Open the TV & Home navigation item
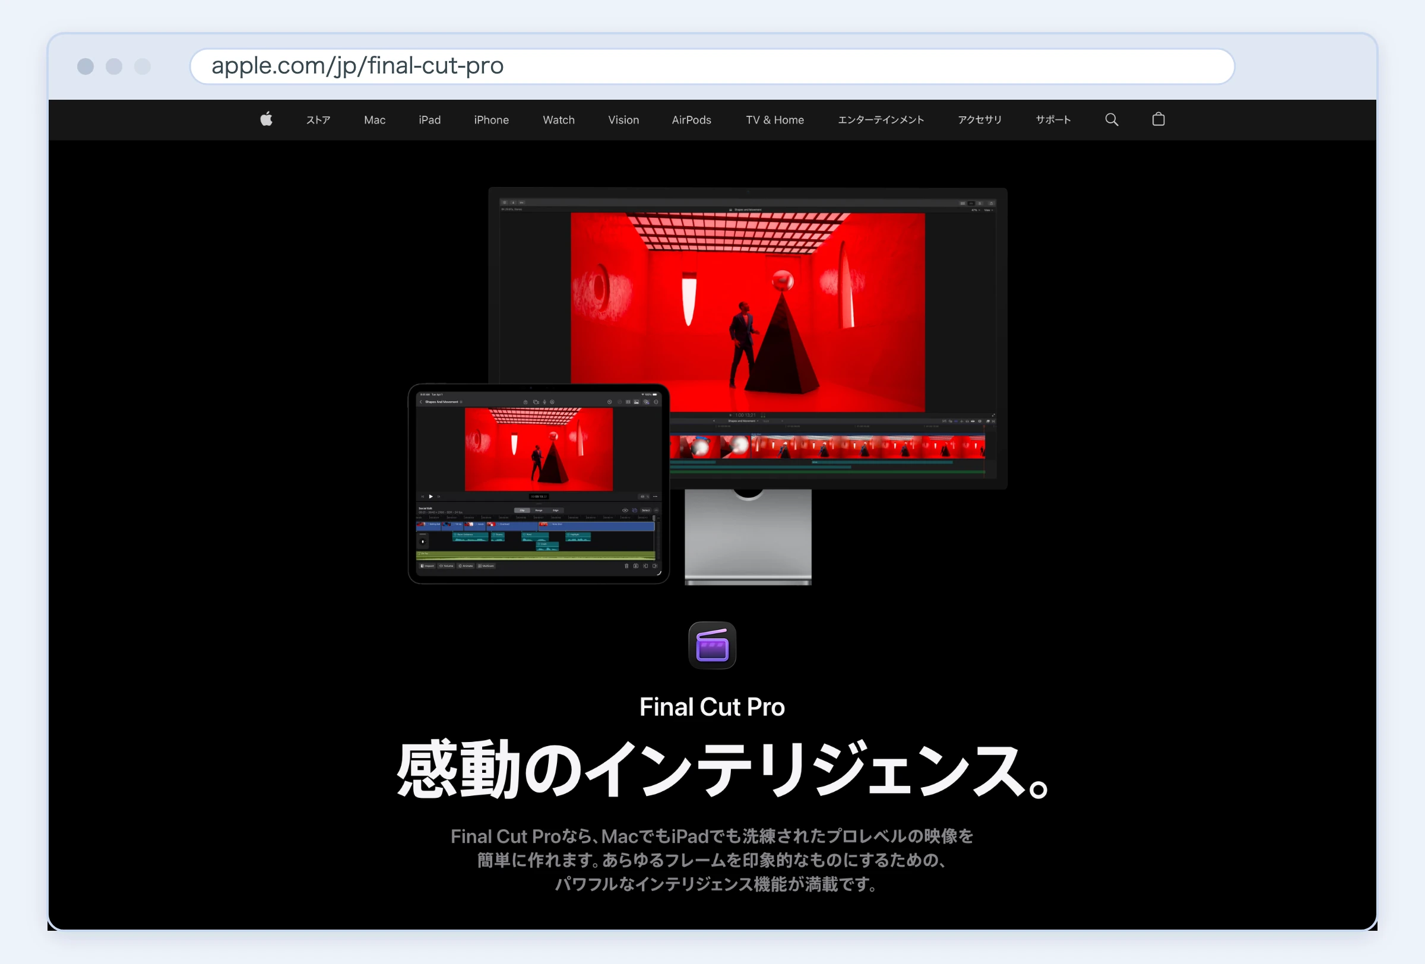The height and width of the screenshot is (964, 1425). click(774, 120)
